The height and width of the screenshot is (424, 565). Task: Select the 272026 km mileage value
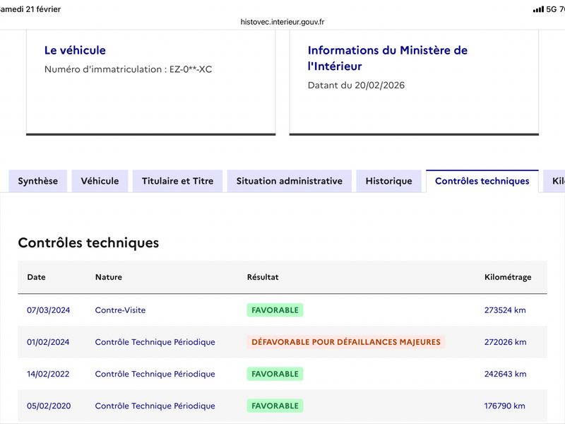(505, 342)
